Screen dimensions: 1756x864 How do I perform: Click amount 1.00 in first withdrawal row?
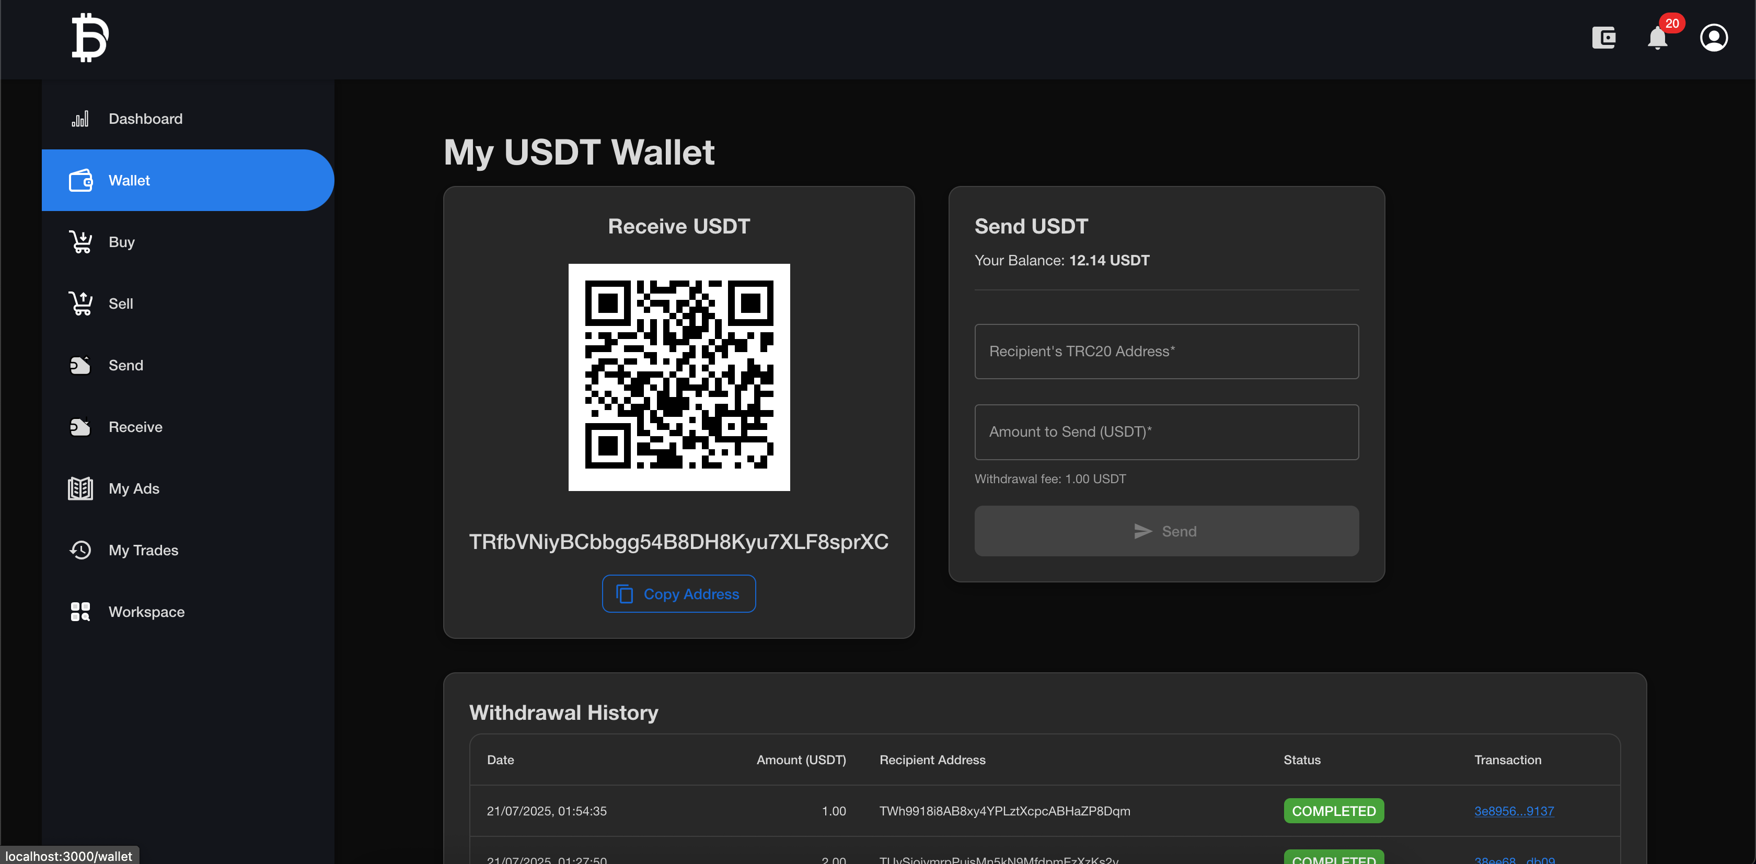[834, 811]
